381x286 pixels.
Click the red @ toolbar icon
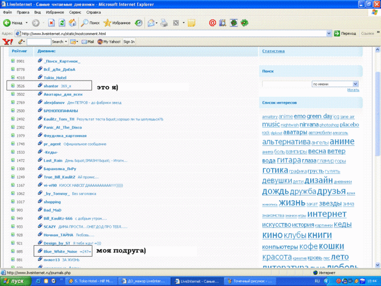tap(212, 23)
